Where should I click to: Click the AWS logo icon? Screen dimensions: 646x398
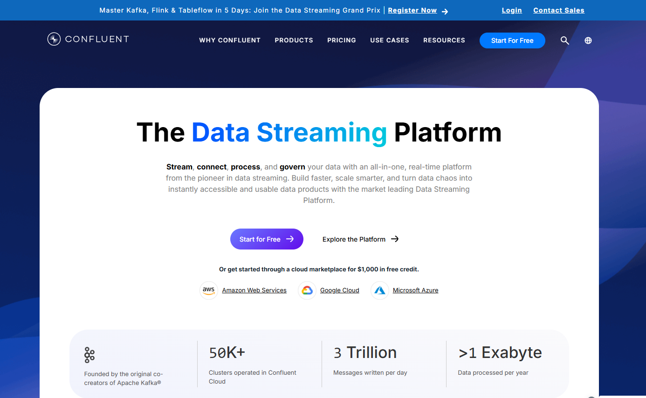tap(209, 290)
